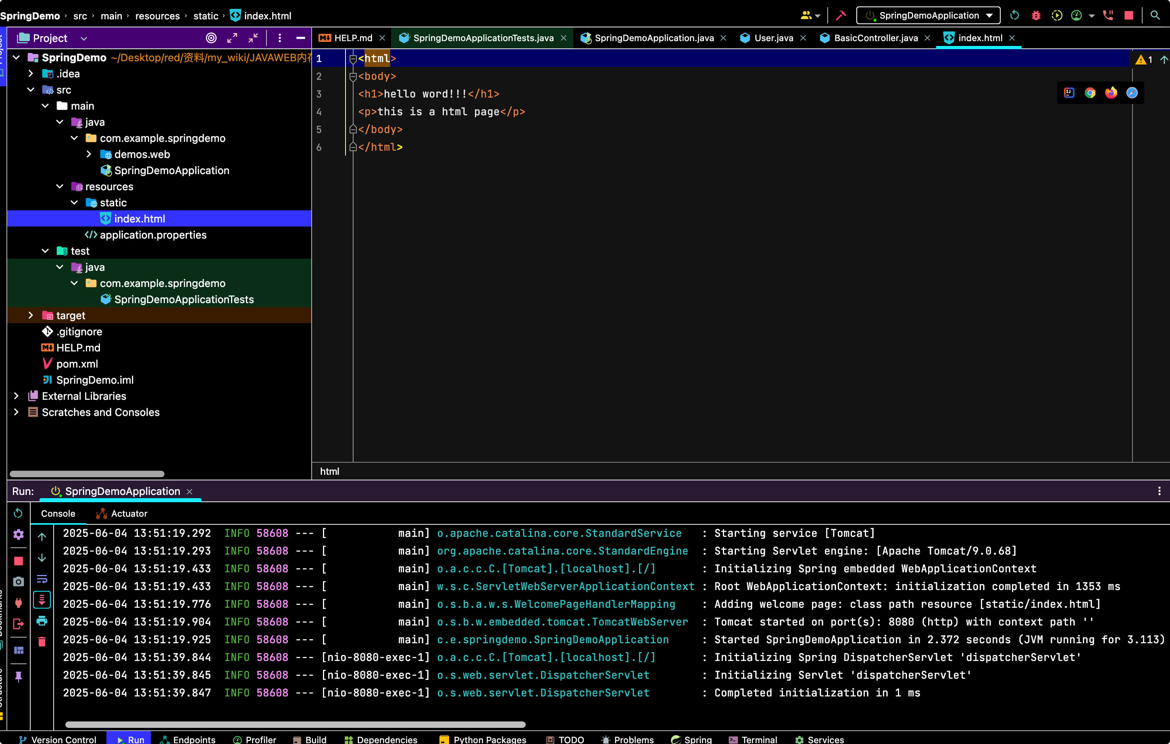Print console output using printer icon
The height and width of the screenshot is (744, 1170).
(42, 621)
